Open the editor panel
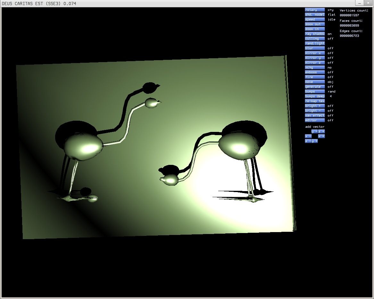 point(314,120)
